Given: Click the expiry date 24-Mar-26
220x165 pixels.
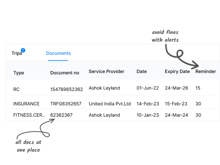Looking at the screenshot, I should (x=176, y=88).
